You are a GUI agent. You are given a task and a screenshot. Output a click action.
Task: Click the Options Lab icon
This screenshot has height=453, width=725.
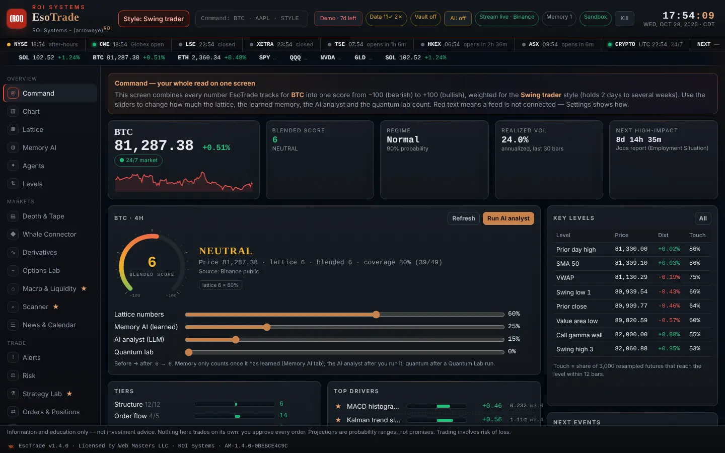pos(13,270)
